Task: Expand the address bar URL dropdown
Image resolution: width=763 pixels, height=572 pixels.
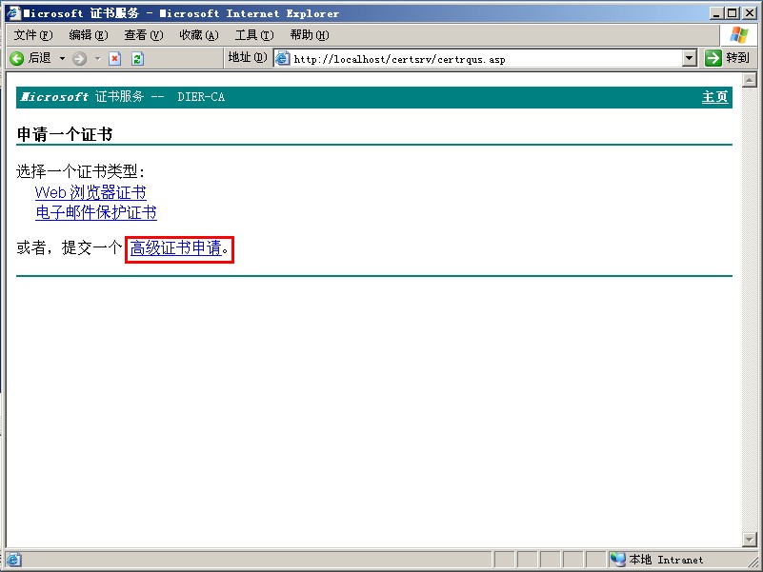Action: [x=691, y=58]
